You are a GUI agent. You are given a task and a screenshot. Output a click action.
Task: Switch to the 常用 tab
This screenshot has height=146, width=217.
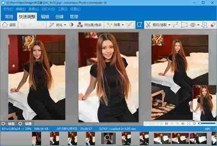(x=9, y=17)
